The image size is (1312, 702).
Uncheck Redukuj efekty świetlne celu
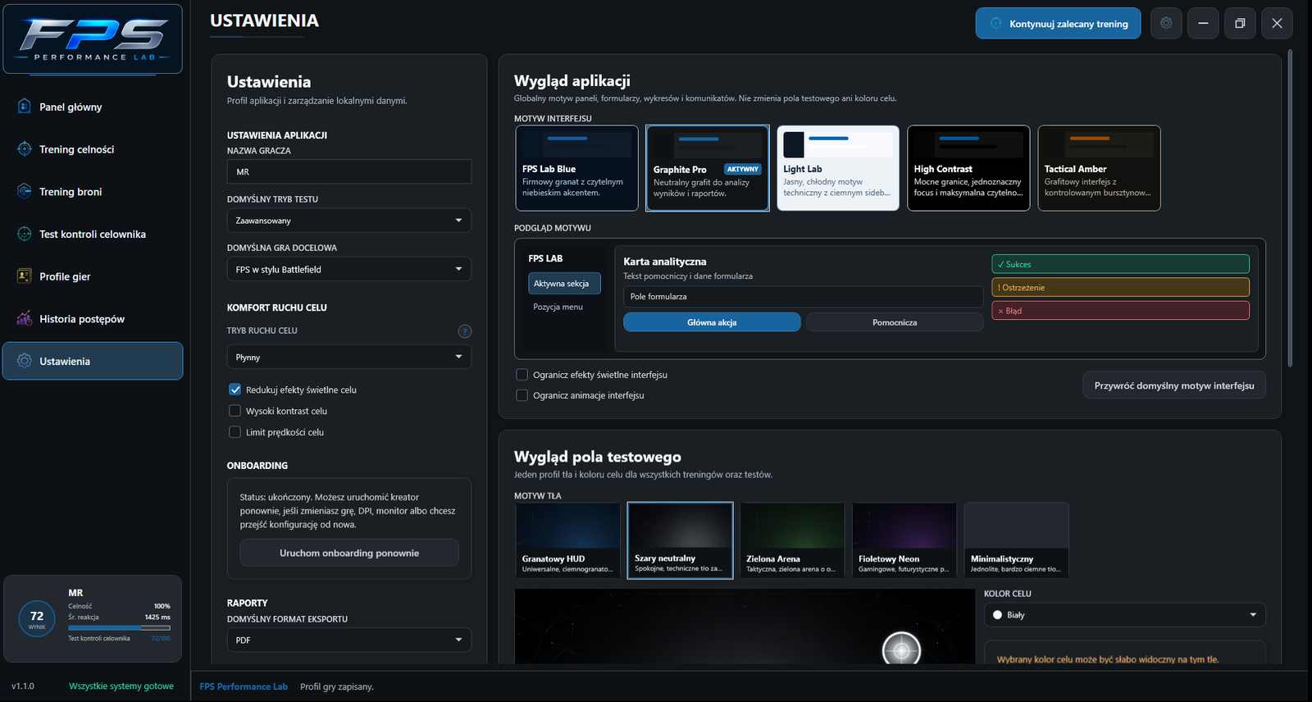pyautogui.click(x=235, y=390)
